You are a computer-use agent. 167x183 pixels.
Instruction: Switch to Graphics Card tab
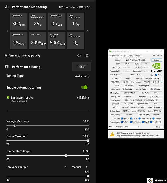click(114, 56)
